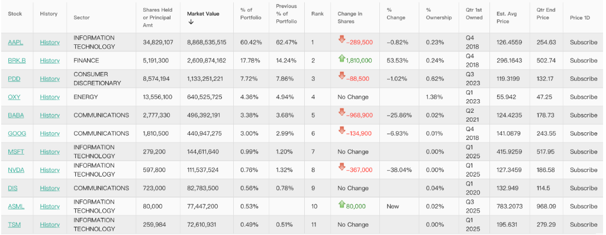
Task: Open the DIS stock link
Action: (13, 188)
